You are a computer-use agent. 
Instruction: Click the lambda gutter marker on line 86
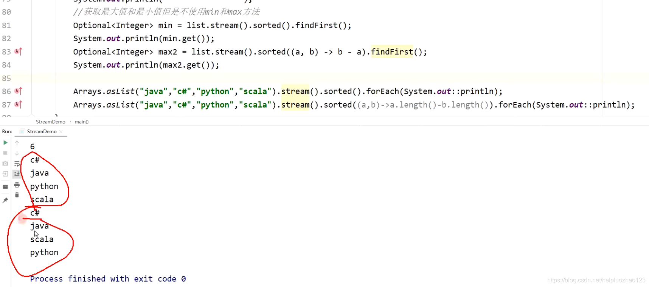coord(18,91)
